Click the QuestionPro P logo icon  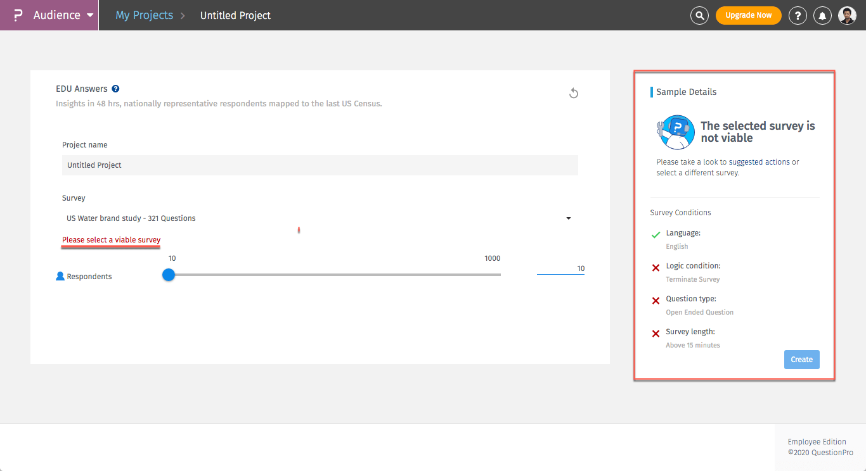(18, 15)
